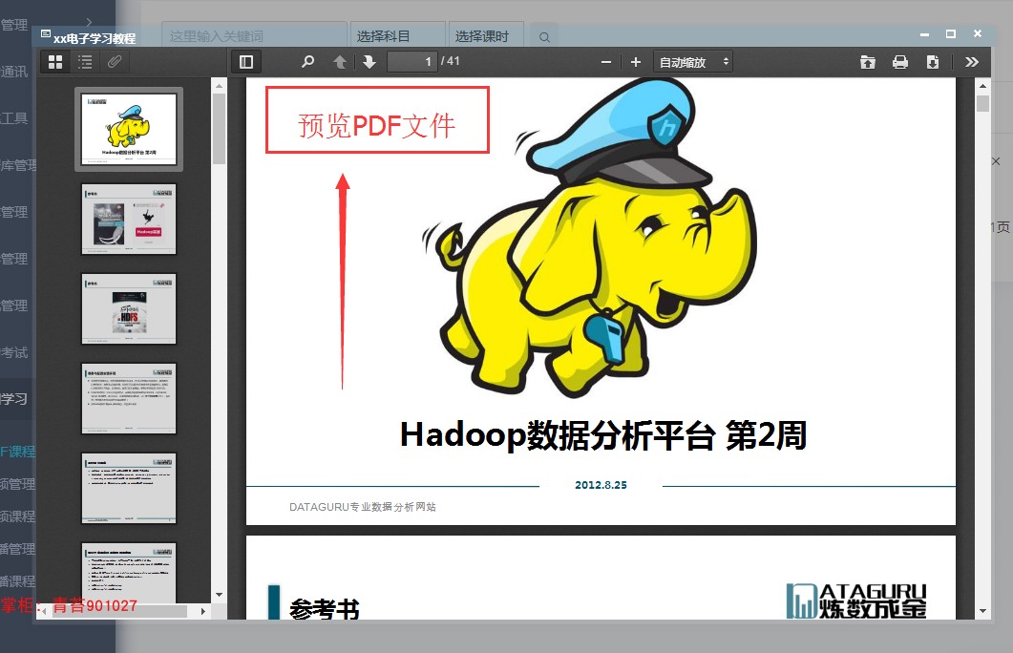Viewport: 1013px width, 653px height.
Task: Minimize the xx电子学习教程 window
Action: point(924,34)
